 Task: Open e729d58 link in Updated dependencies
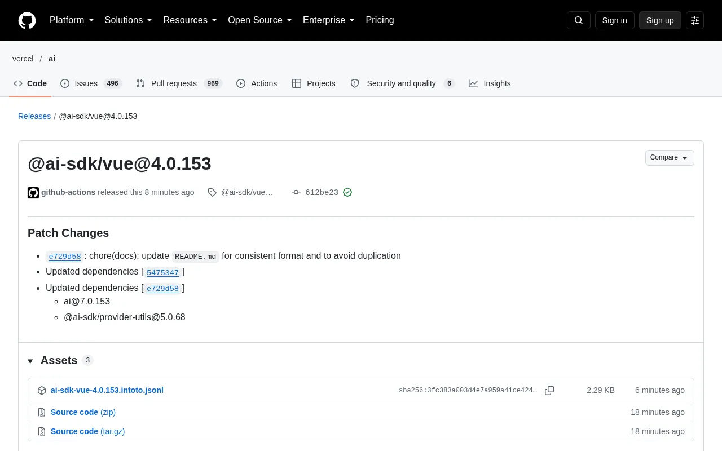(162, 289)
